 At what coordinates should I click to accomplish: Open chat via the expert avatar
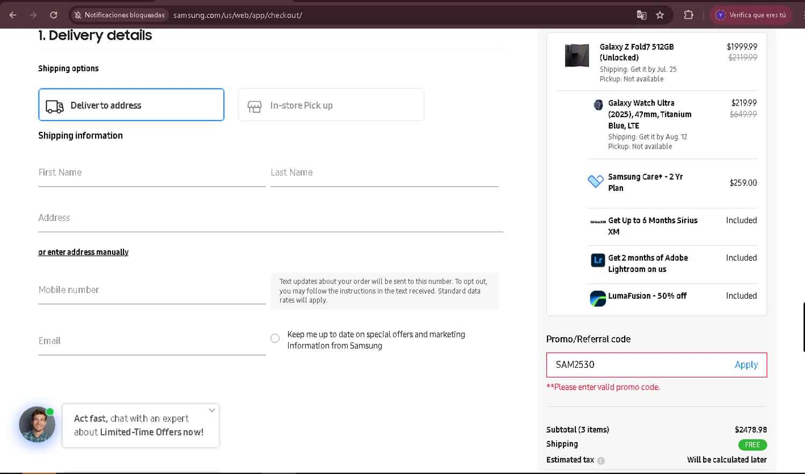[x=37, y=424]
